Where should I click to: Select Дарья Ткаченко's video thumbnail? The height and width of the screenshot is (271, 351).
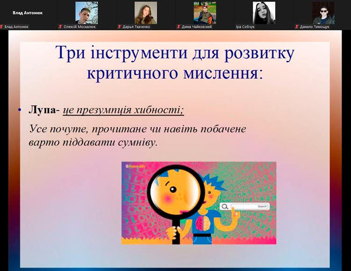click(146, 12)
